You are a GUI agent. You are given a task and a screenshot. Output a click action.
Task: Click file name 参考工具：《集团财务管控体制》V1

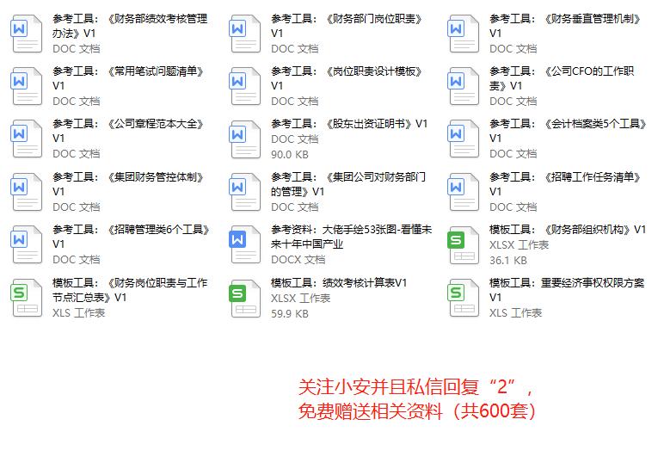128,184
